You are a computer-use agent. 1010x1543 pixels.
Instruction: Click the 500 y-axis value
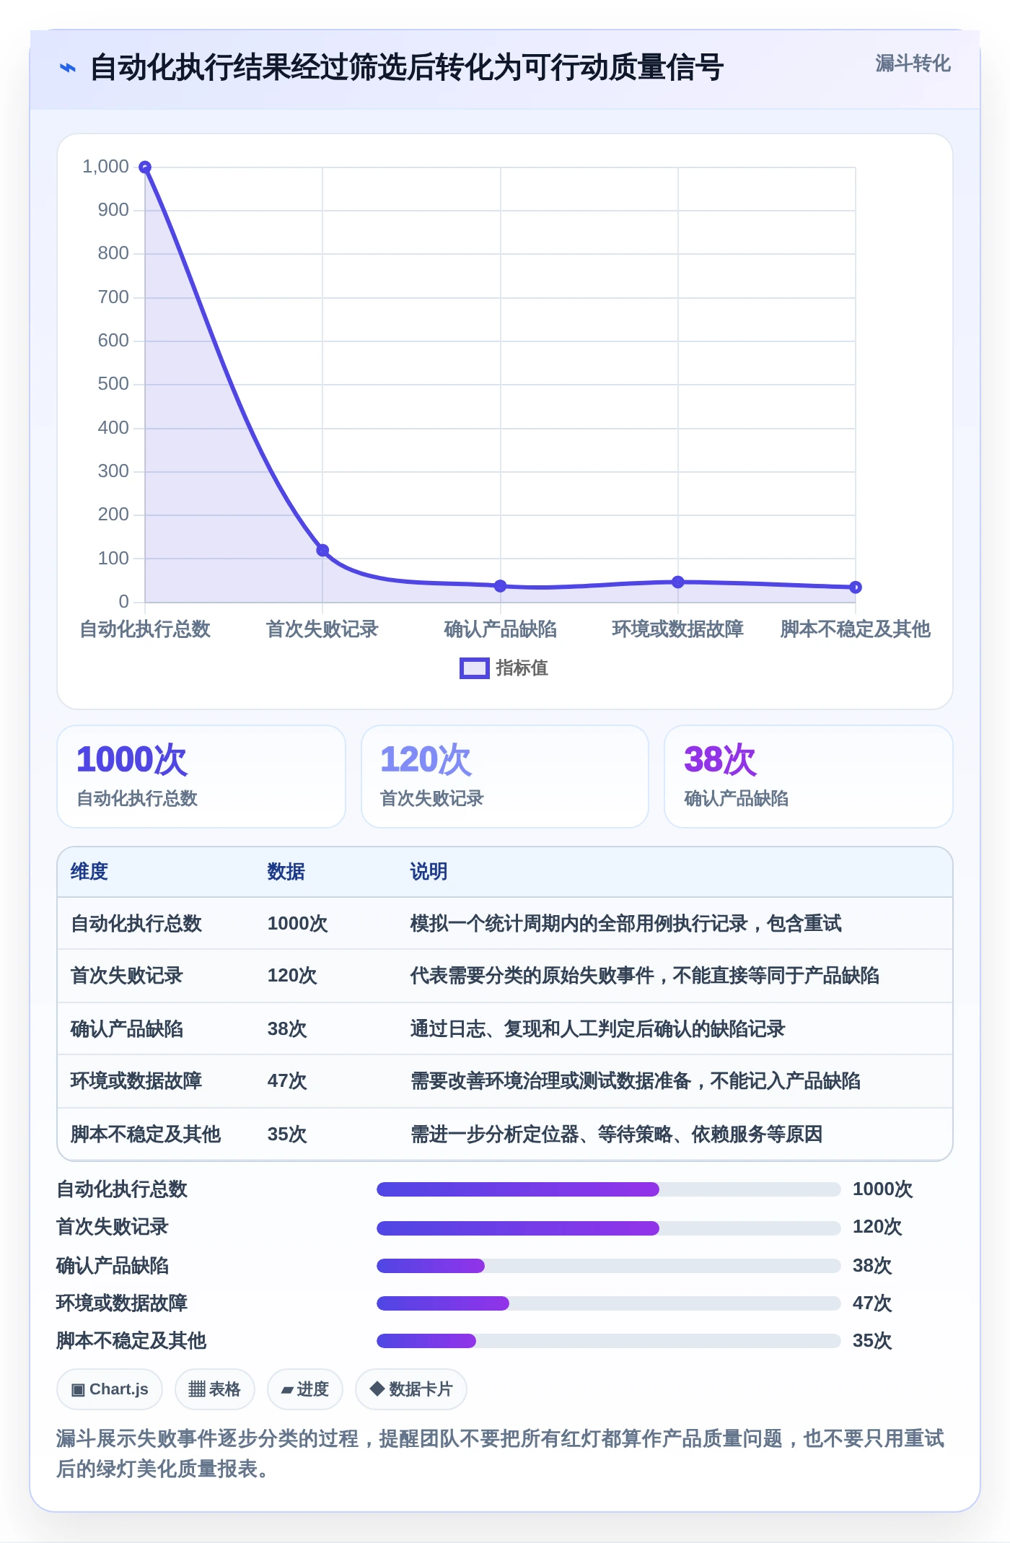[113, 384]
